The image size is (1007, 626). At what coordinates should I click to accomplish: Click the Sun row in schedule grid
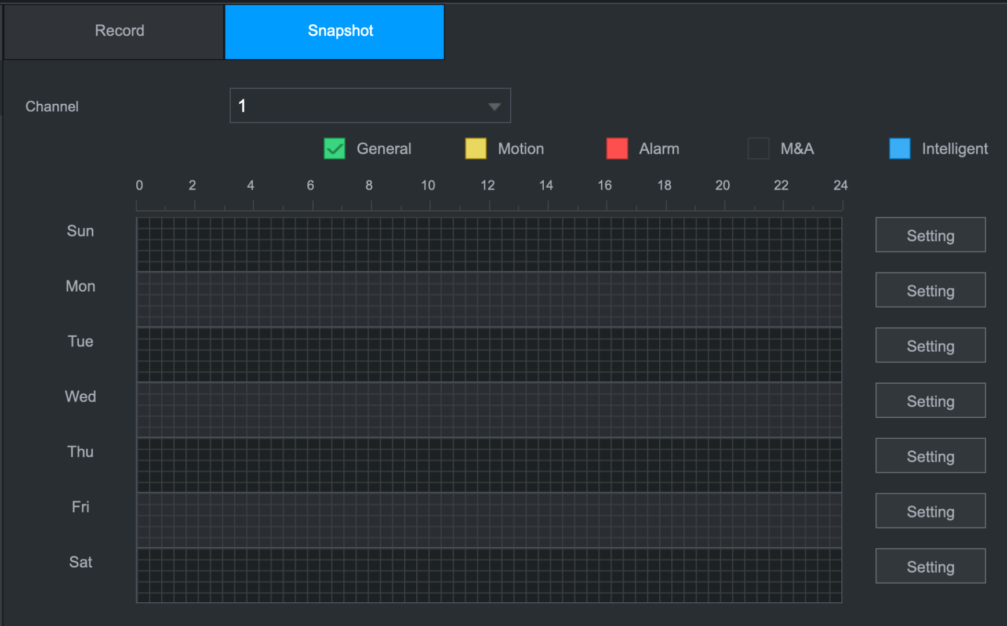click(x=489, y=245)
